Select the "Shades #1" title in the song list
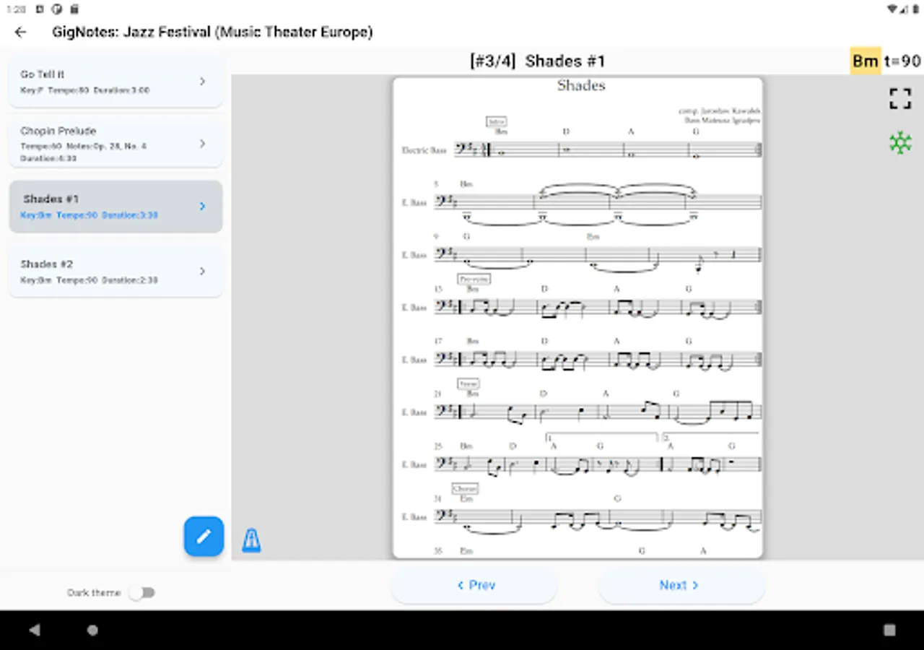This screenshot has height=650, width=924. pyautogui.click(x=51, y=199)
